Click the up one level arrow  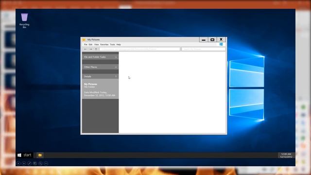click(96, 49)
